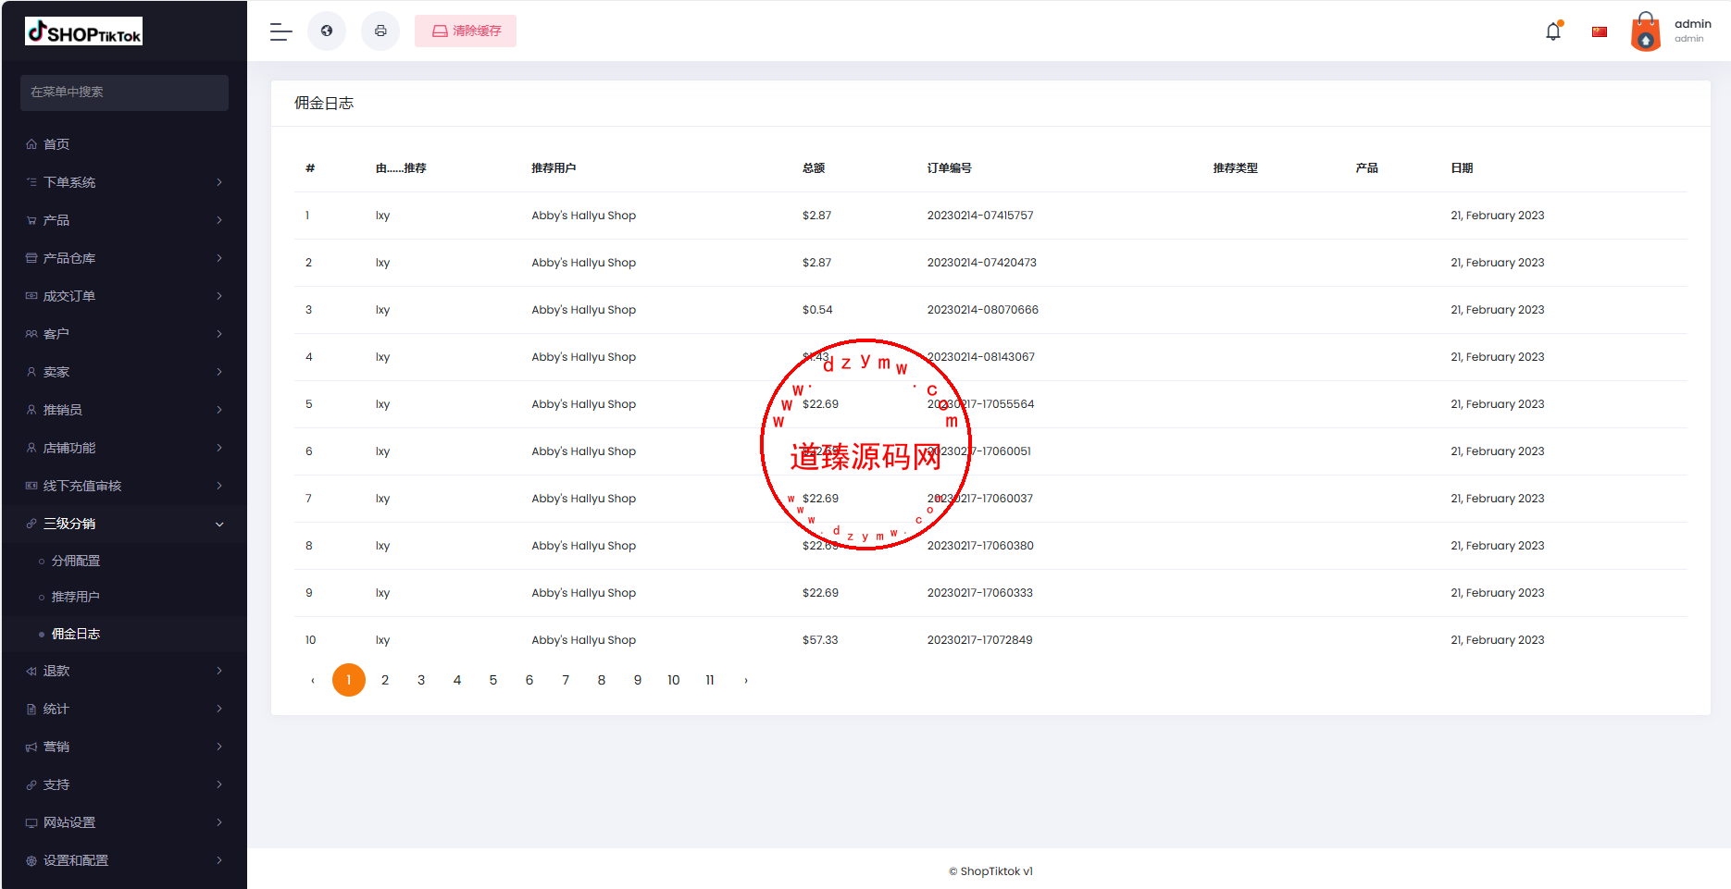This screenshot has width=1731, height=889.
Task: Click order number 20230214-08070666
Action: 983,310
